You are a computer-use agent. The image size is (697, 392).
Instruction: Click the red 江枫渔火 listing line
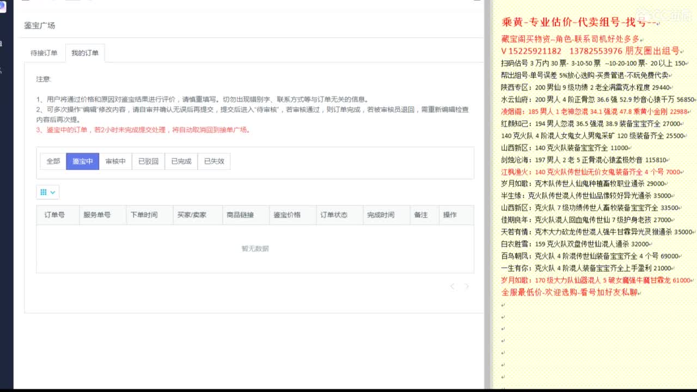[x=592, y=172]
